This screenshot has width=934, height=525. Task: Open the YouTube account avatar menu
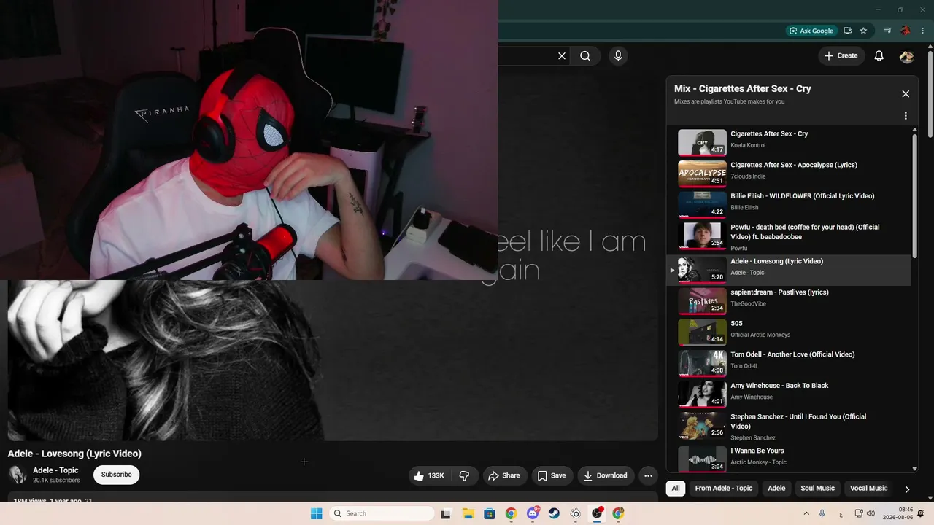(x=907, y=55)
